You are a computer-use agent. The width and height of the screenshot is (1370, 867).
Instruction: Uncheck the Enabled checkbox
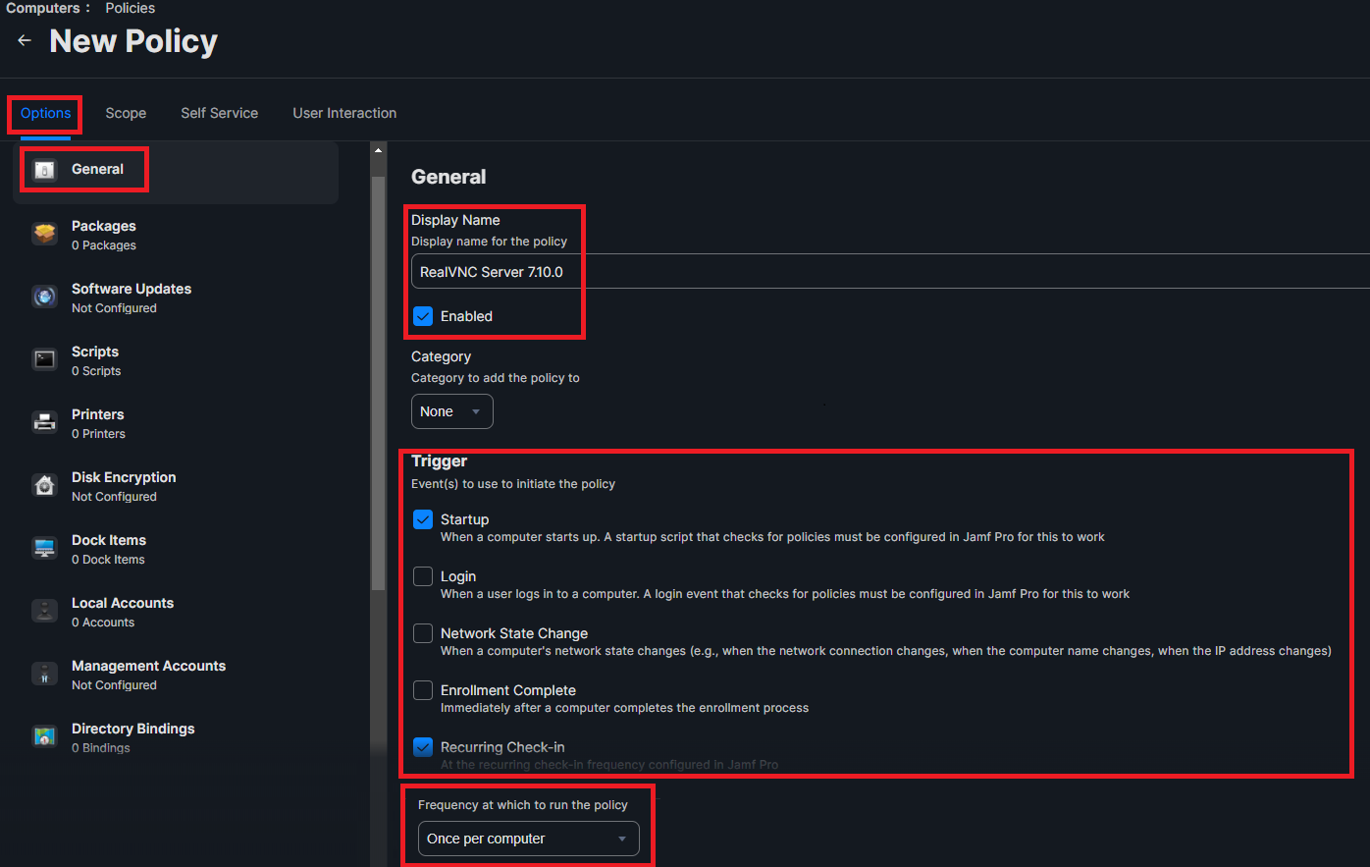[x=423, y=316]
